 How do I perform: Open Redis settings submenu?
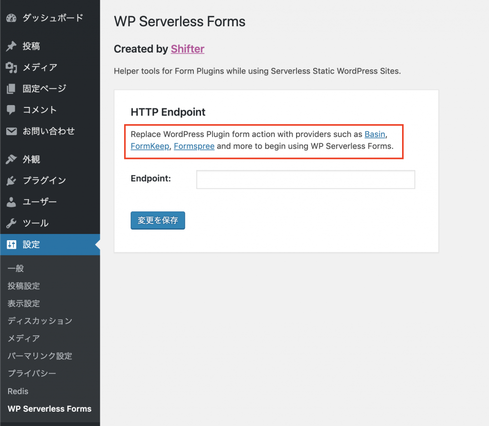tap(18, 391)
